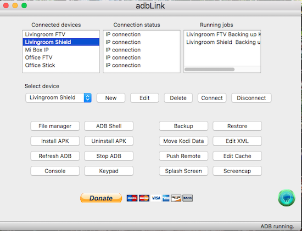The image size is (302, 231).
Task: Click Edit XML button
Action: pos(237,141)
